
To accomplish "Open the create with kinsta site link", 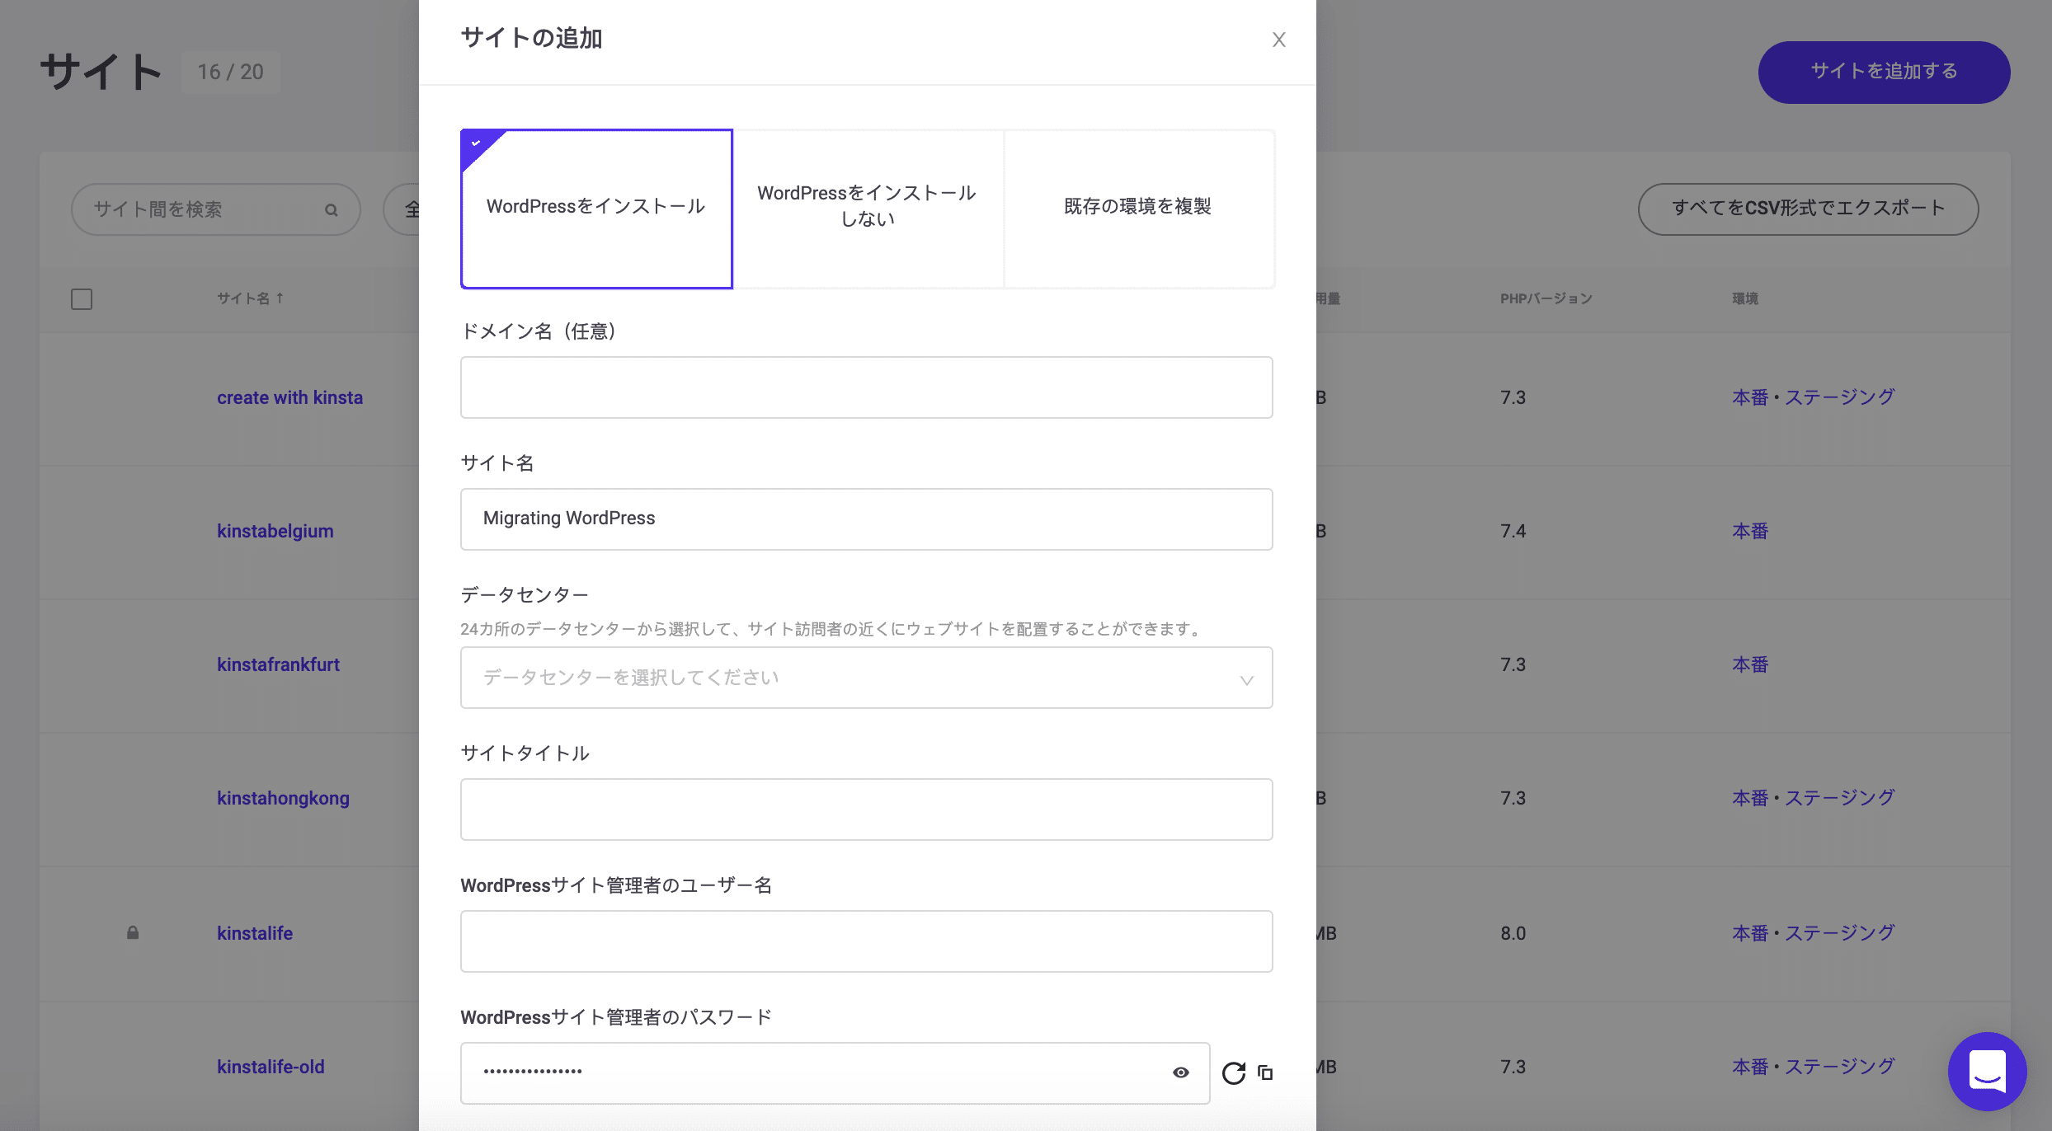I will [x=289, y=397].
